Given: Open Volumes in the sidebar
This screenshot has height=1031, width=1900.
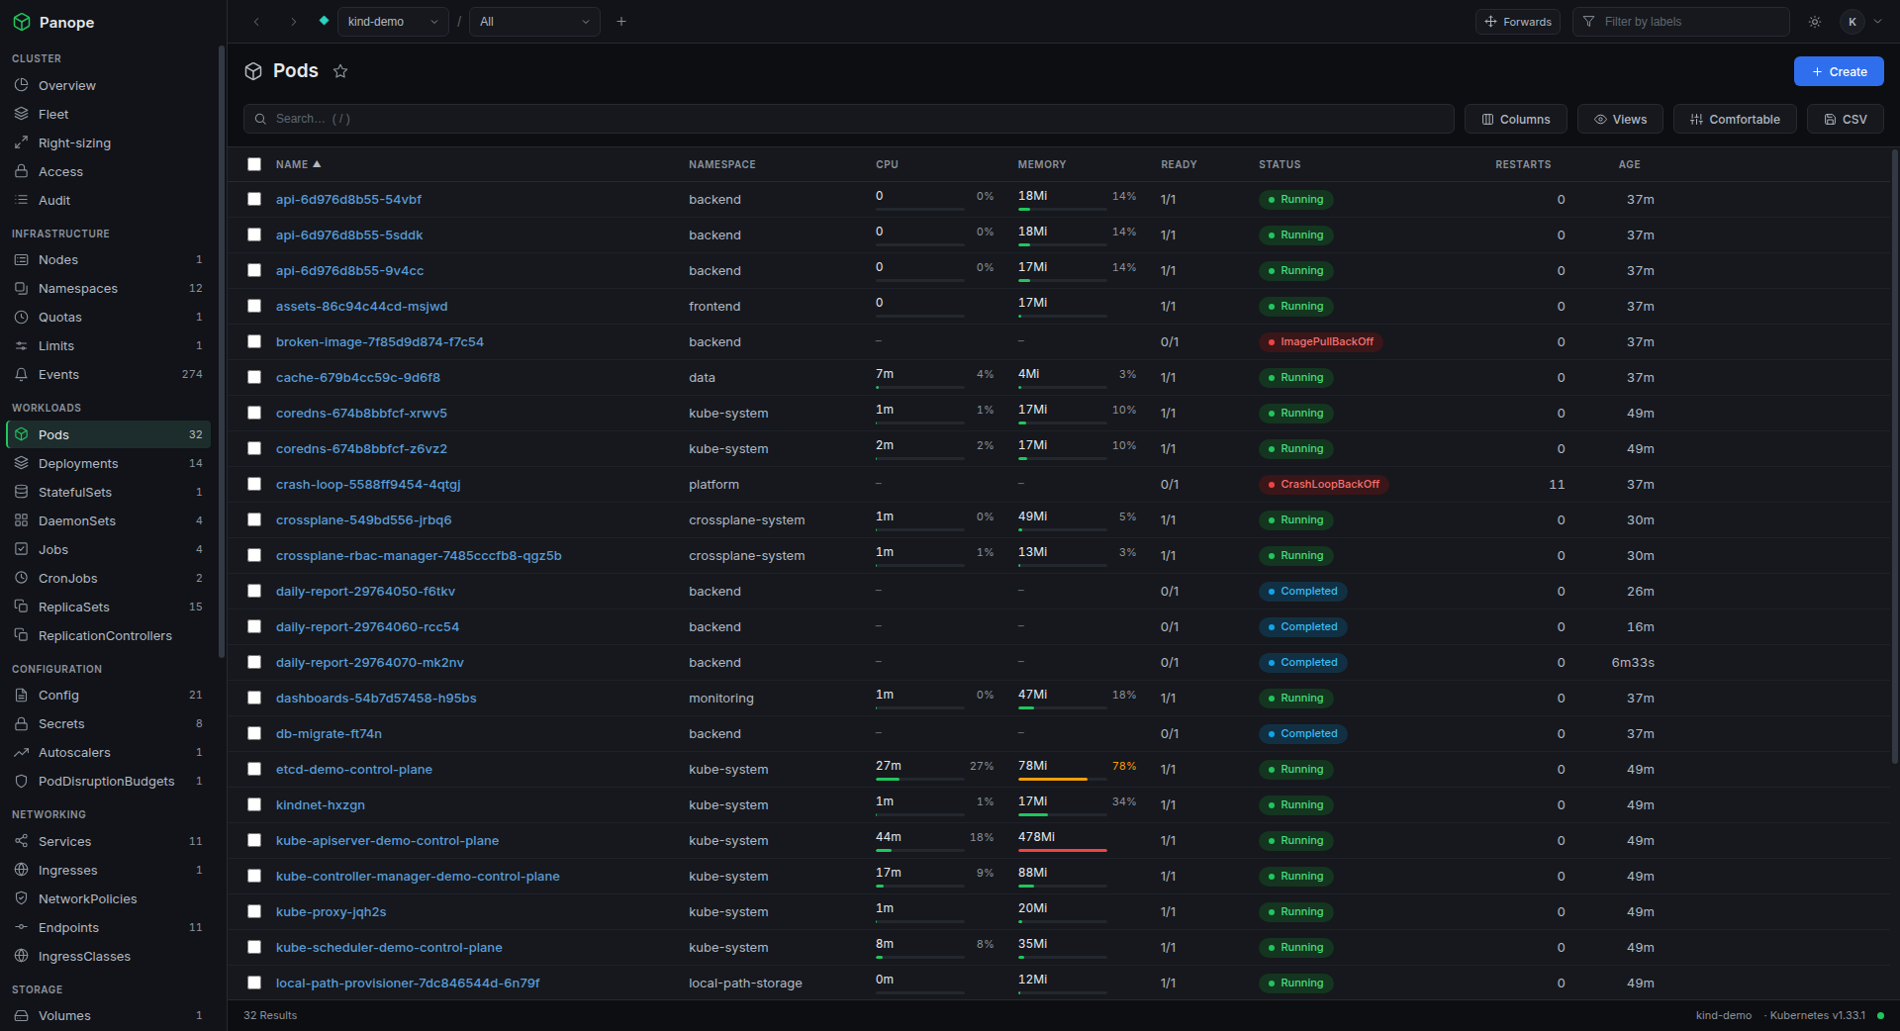Looking at the screenshot, I should pos(109,1015).
